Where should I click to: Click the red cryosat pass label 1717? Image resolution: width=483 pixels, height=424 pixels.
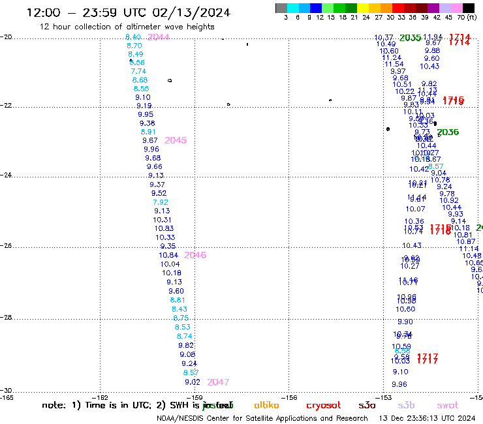[x=428, y=359]
